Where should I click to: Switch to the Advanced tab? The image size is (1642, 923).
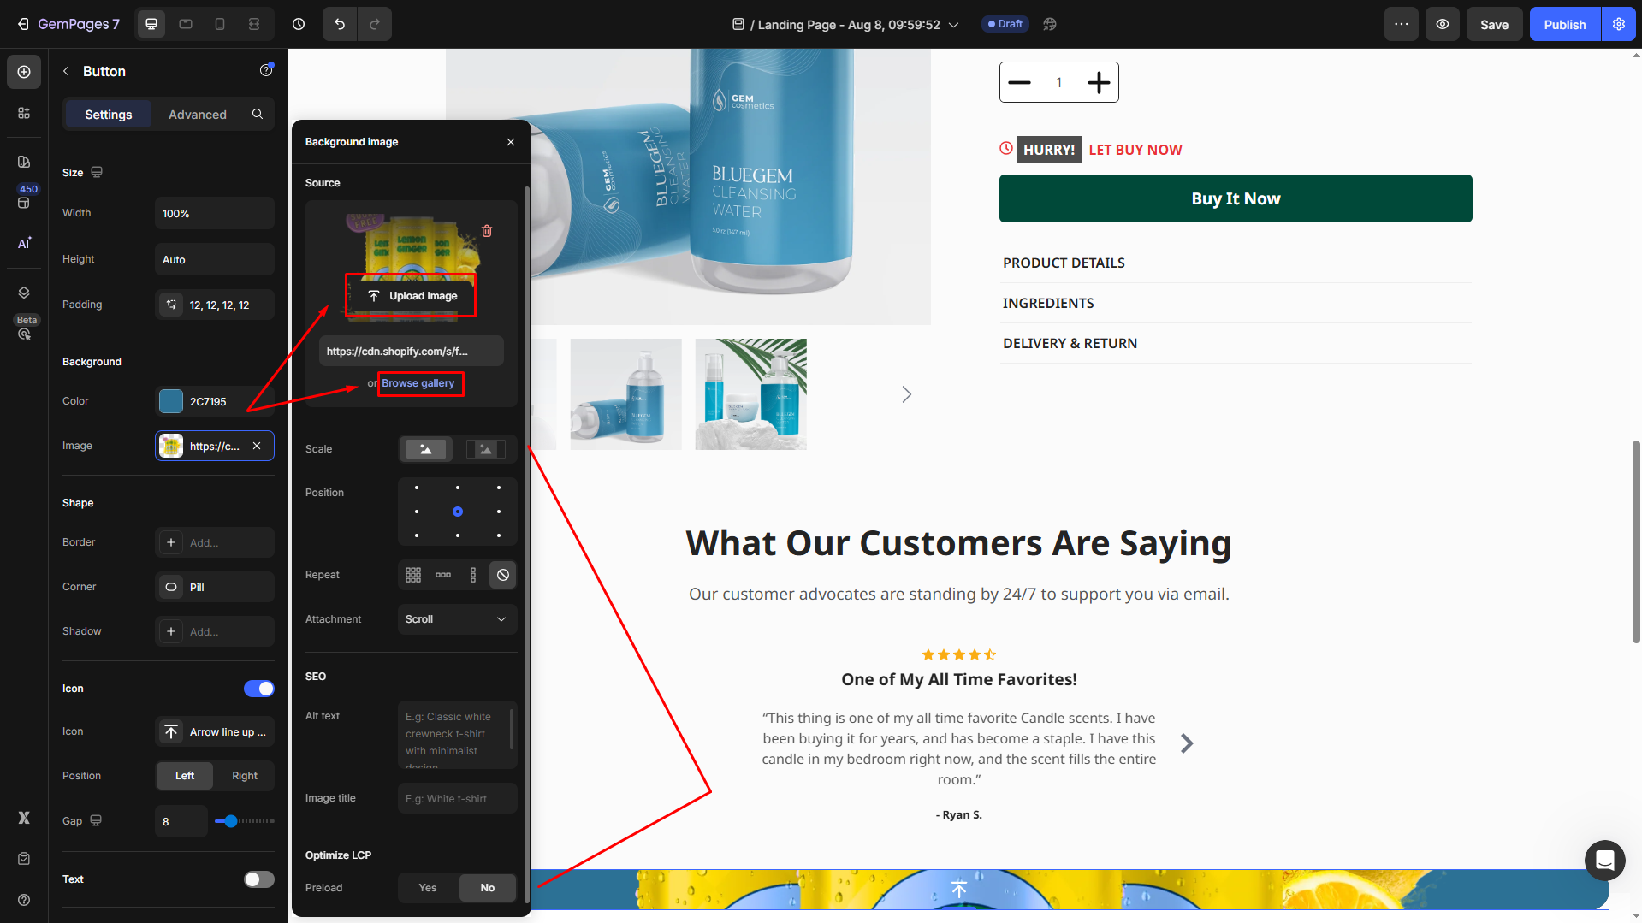click(198, 115)
